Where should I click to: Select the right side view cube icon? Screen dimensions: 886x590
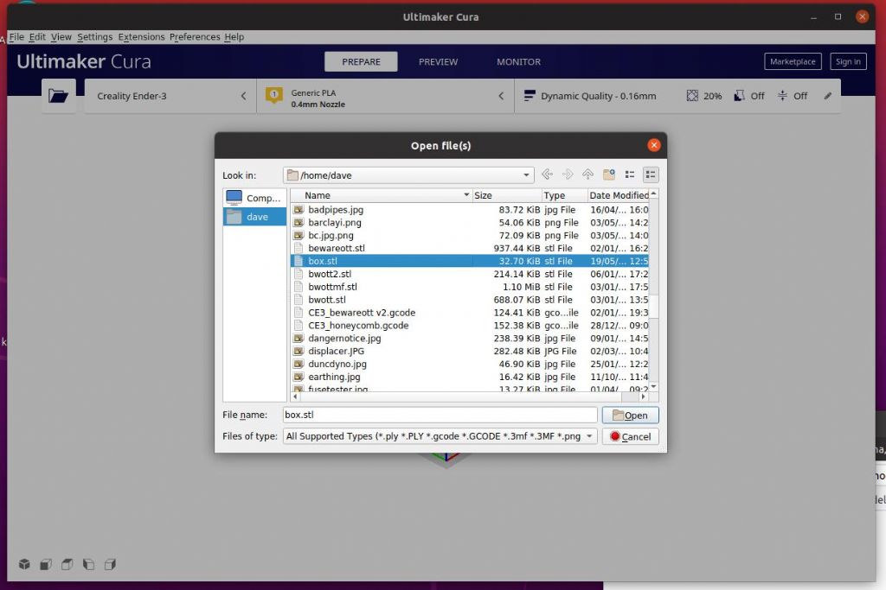point(110,564)
